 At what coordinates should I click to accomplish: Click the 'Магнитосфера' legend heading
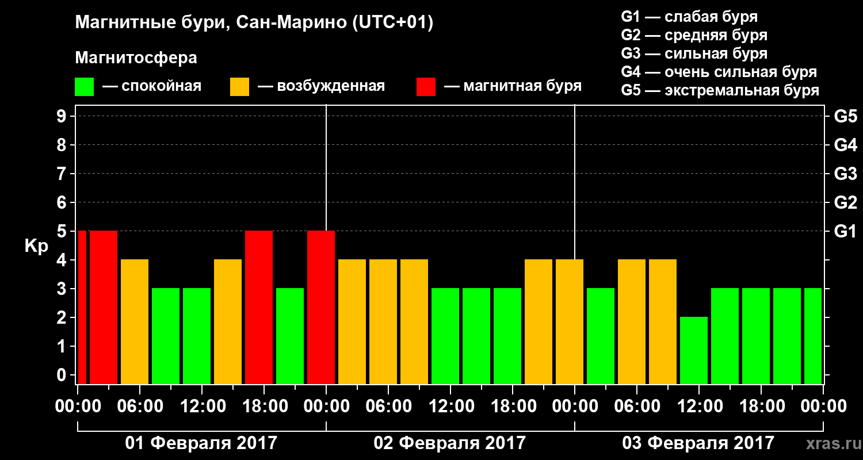136,58
